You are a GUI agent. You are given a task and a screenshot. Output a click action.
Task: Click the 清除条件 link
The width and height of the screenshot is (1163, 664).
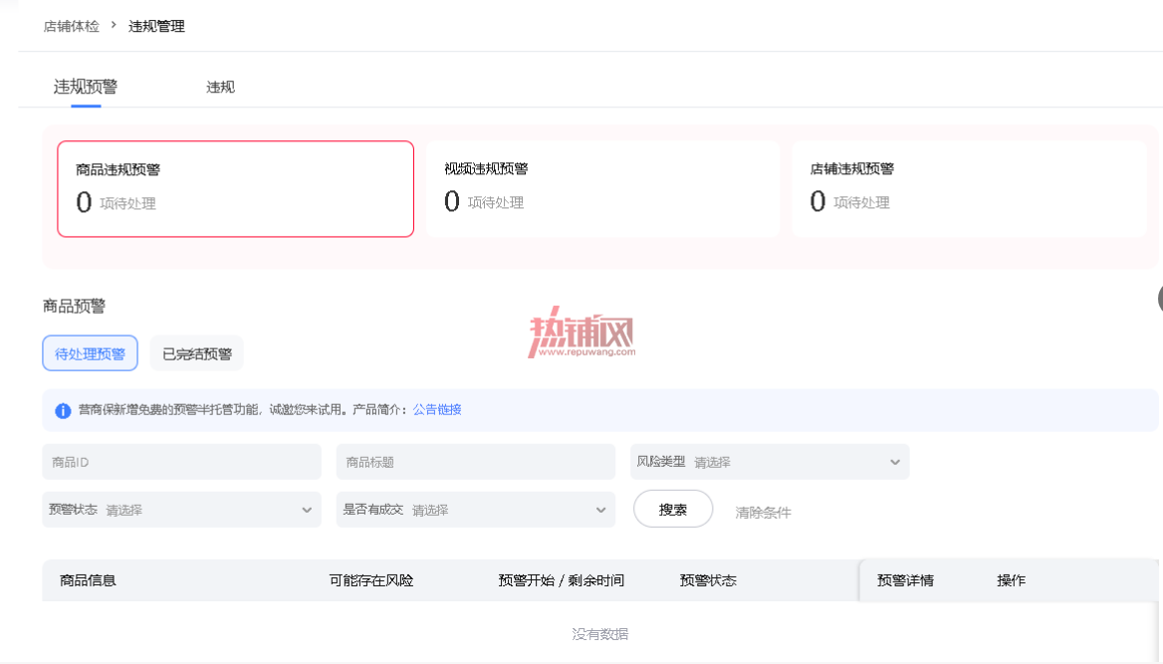click(763, 512)
